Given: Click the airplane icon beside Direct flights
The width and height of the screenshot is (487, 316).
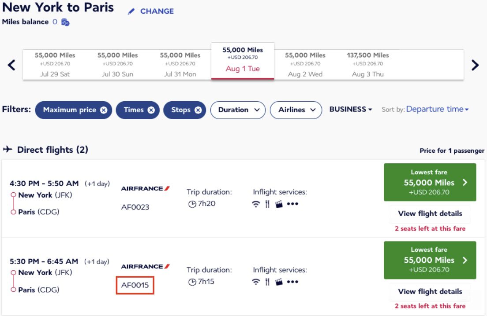Looking at the screenshot, I should pyautogui.click(x=8, y=149).
